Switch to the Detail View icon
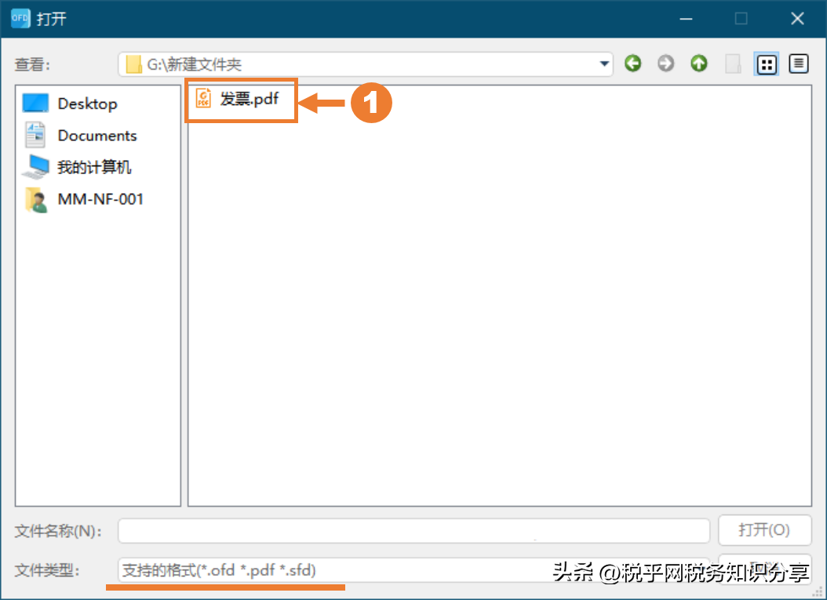 (799, 64)
